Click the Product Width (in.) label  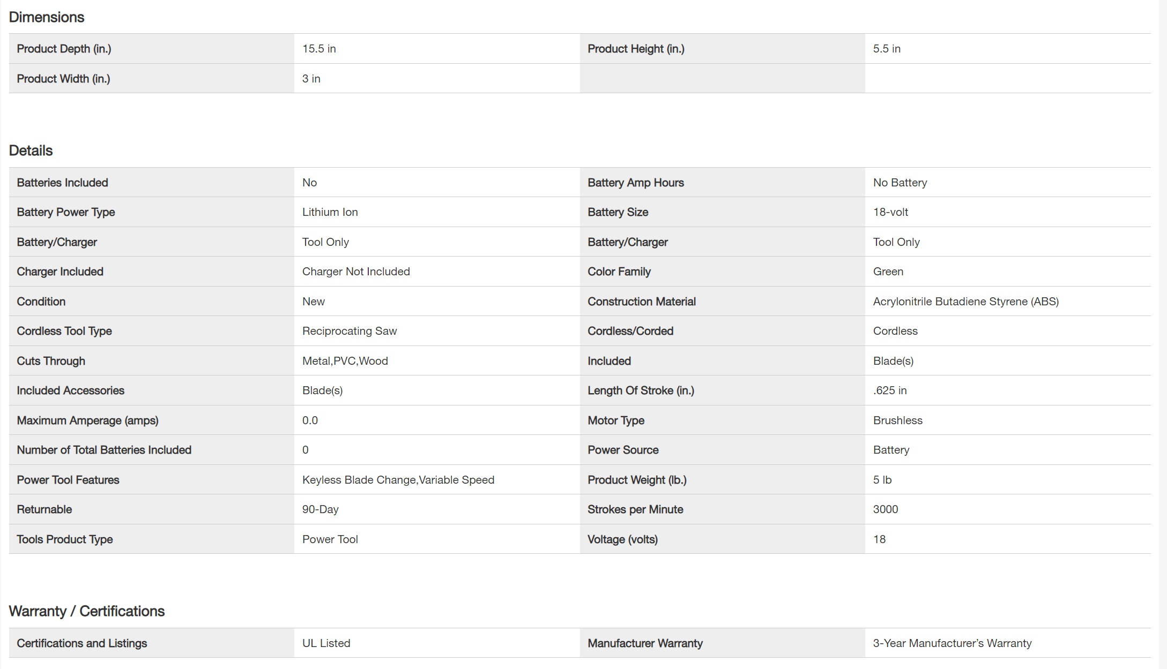[x=63, y=79]
